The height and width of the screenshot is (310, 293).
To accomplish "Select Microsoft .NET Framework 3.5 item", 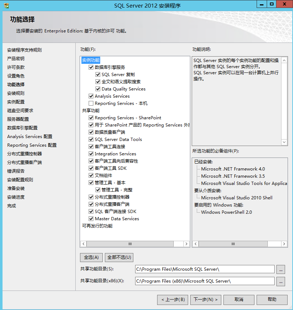I will [233, 176].
